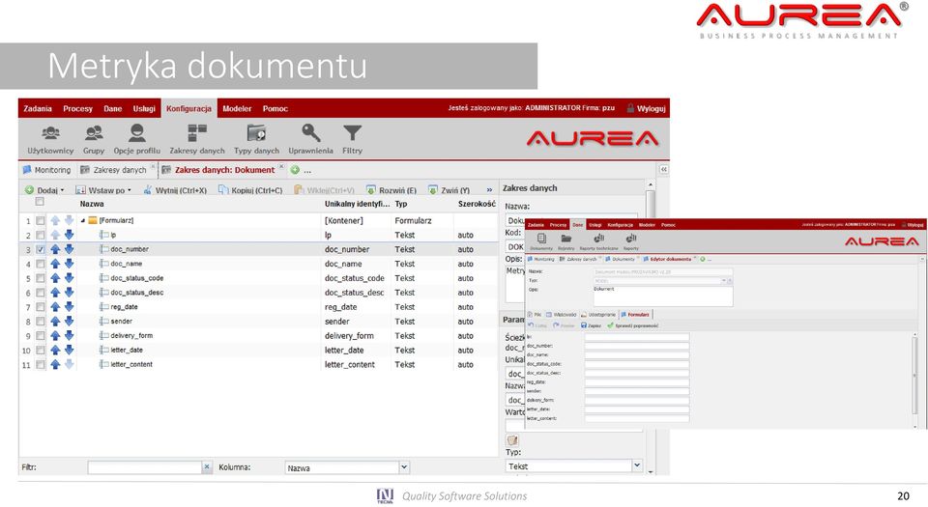Select the doc_status_desc tree row

[x=258, y=293]
